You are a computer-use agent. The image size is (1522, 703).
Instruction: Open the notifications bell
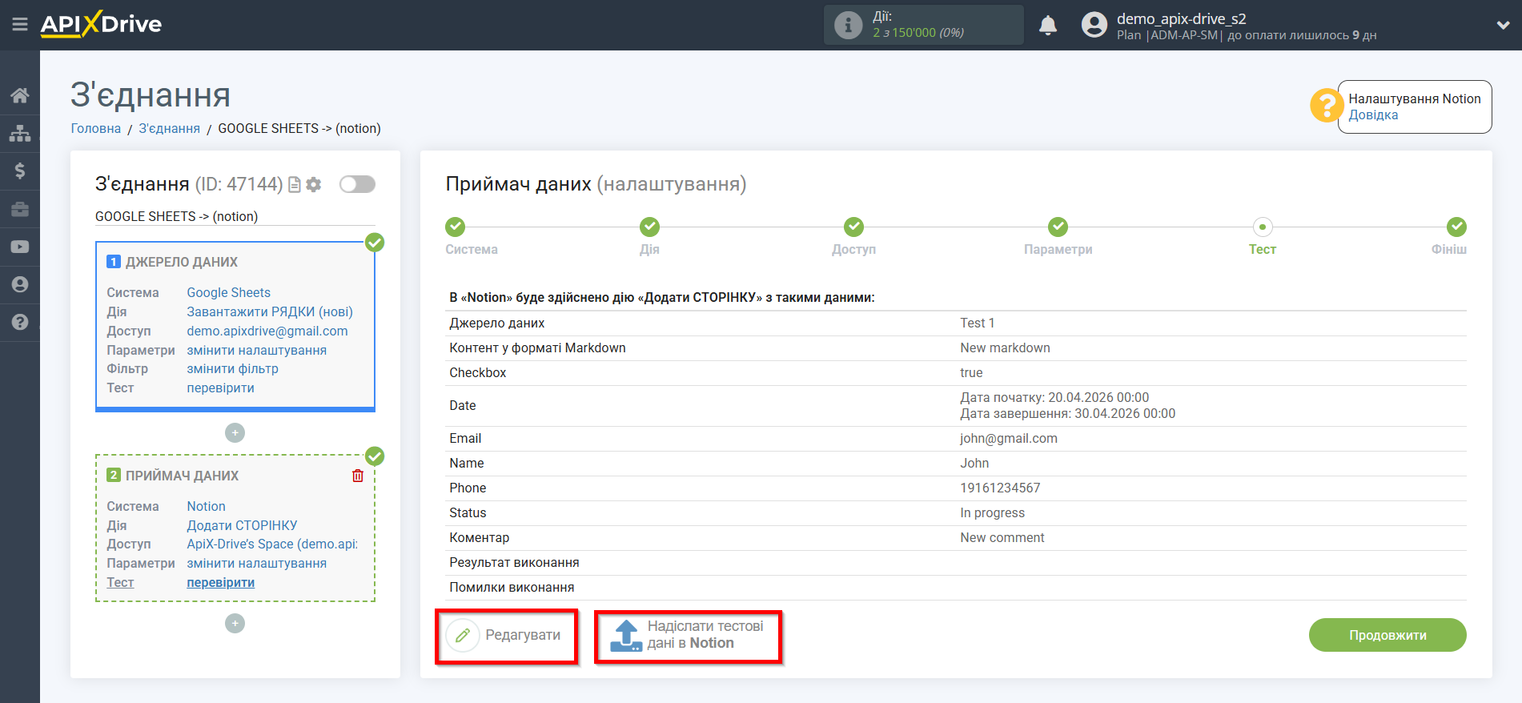pyautogui.click(x=1048, y=26)
